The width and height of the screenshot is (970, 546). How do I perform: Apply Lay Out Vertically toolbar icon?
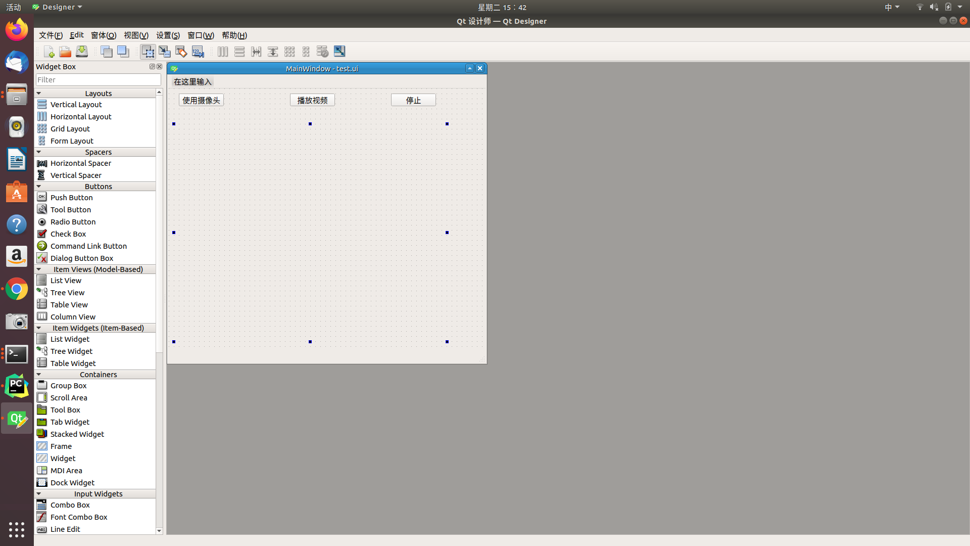(x=239, y=51)
